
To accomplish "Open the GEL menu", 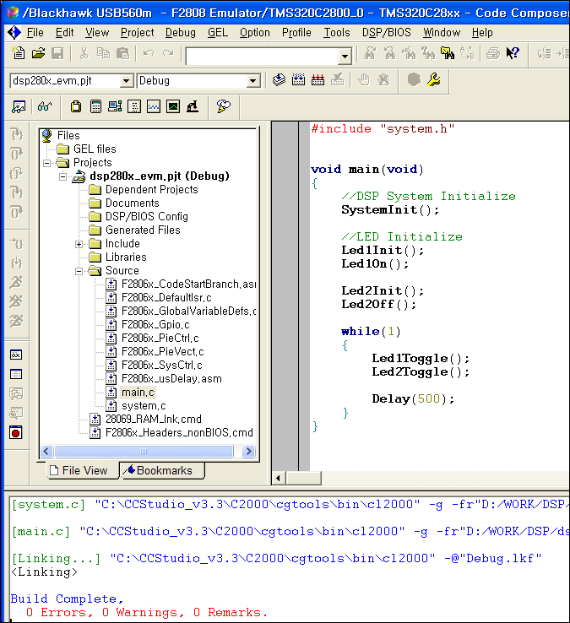I will coord(218,33).
